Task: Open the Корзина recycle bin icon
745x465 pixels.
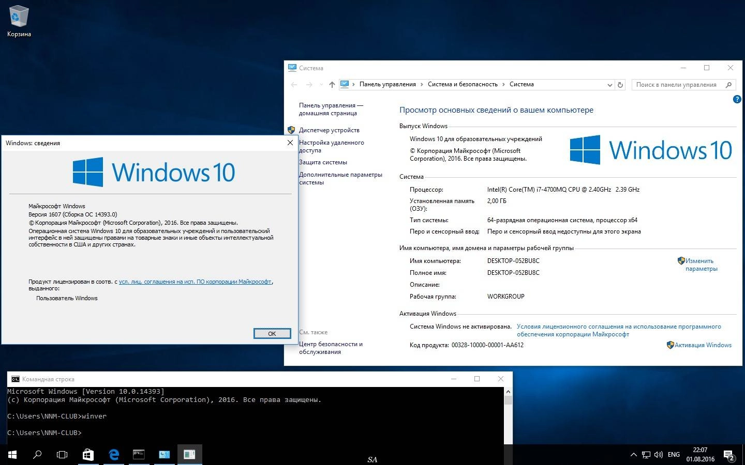Action: (x=19, y=22)
